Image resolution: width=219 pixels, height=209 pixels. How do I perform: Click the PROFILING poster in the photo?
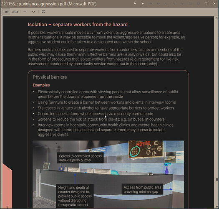point(146,149)
